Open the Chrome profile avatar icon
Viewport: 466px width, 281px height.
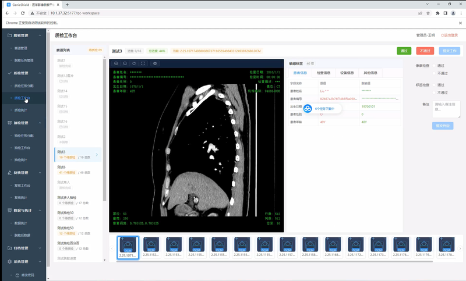pos(453,13)
